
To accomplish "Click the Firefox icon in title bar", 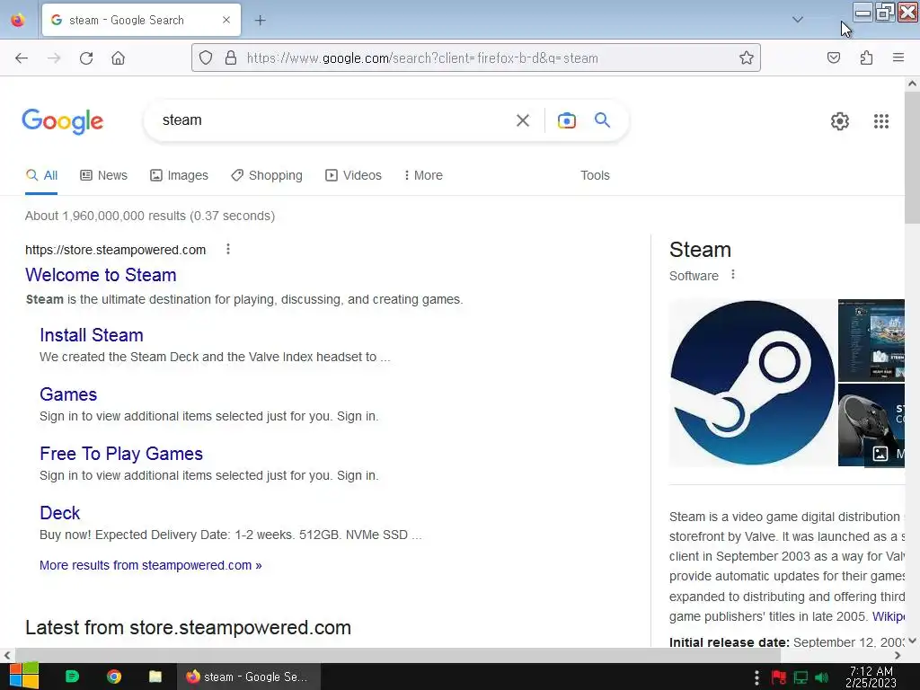I will [18, 20].
